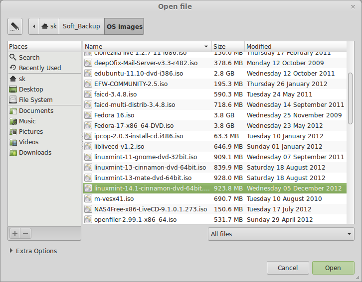Open the All files filter dropdown
362x282 pixels.
click(x=281, y=234)
